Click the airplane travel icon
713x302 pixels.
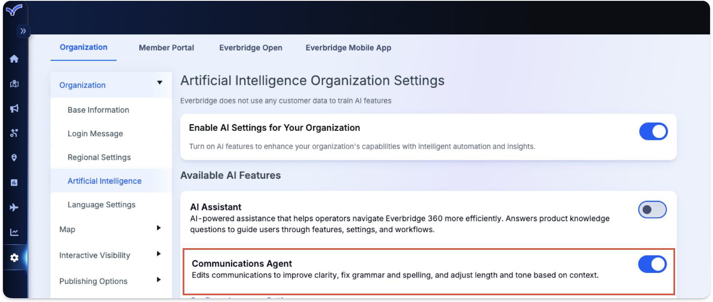14,207
